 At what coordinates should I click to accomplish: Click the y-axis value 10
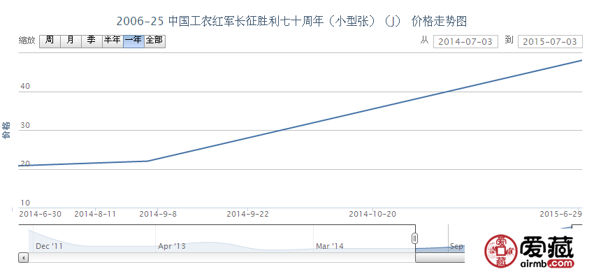(25, 203)
